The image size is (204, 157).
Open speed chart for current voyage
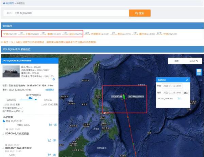(x=50, y=125)
